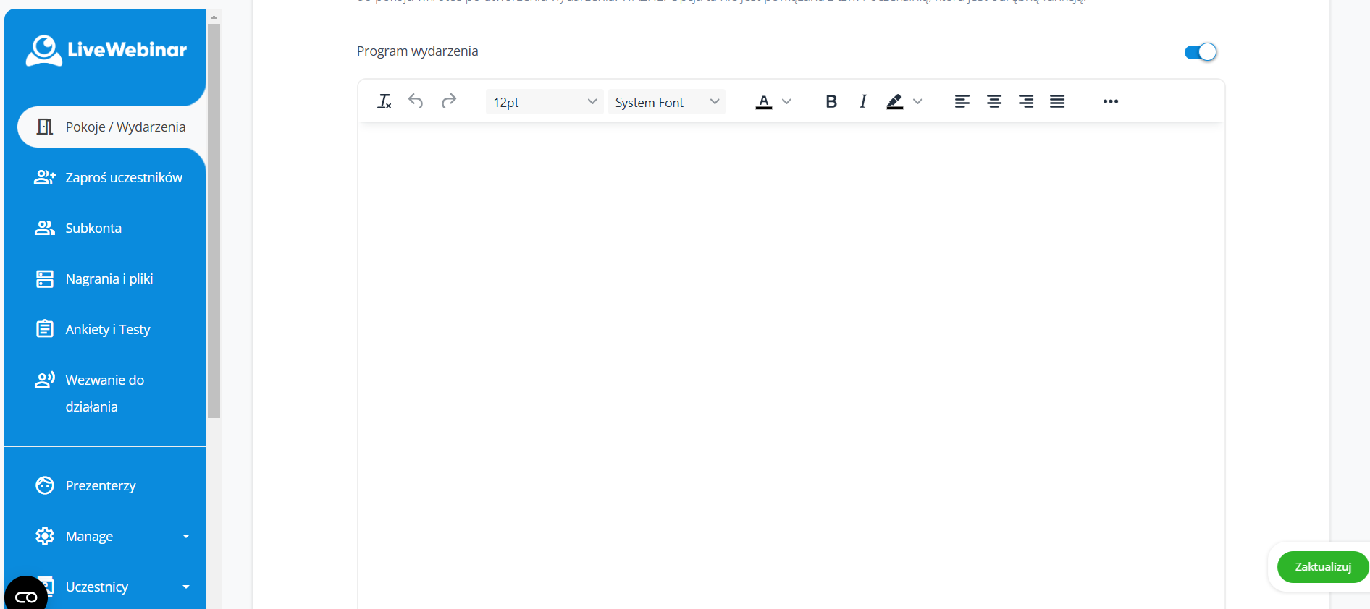This screenshot has height=609, width=1370.
Task: Justify the text alignment
Action: (1057, 102)
